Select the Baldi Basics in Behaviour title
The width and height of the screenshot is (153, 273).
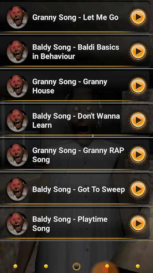coord(75,52)
